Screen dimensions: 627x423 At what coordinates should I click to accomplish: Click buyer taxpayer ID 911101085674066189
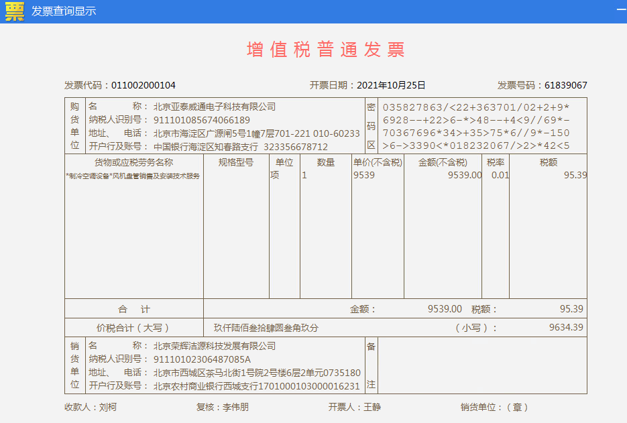(x=202, y=120)
